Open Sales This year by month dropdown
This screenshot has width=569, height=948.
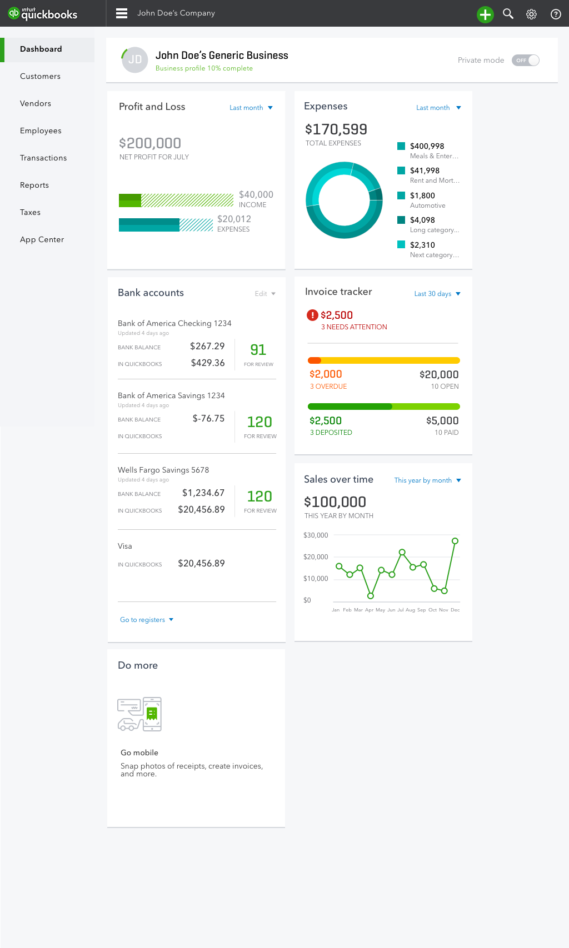coord(428,480)
